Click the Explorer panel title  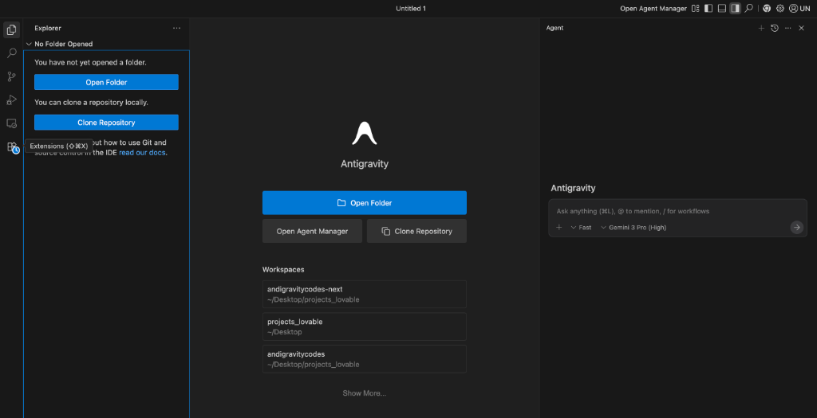coord(48,28)
